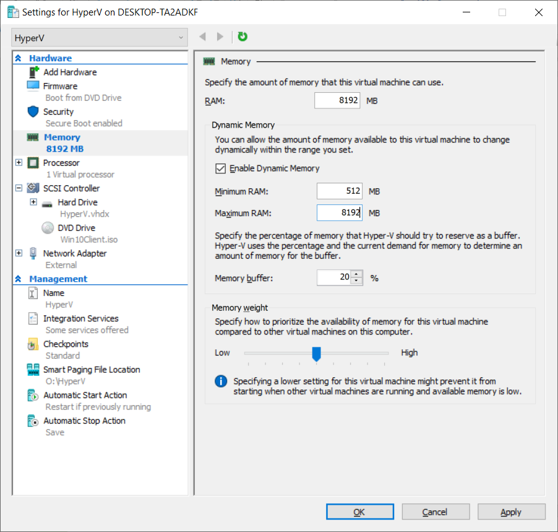Image resolution: width=558 pixels, height=532 pixels.
Task: Uncheck Enable Dynamic Memory checkbox
Action: 220,168
